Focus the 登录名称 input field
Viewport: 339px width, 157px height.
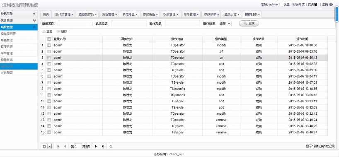(x=75, y=23)
